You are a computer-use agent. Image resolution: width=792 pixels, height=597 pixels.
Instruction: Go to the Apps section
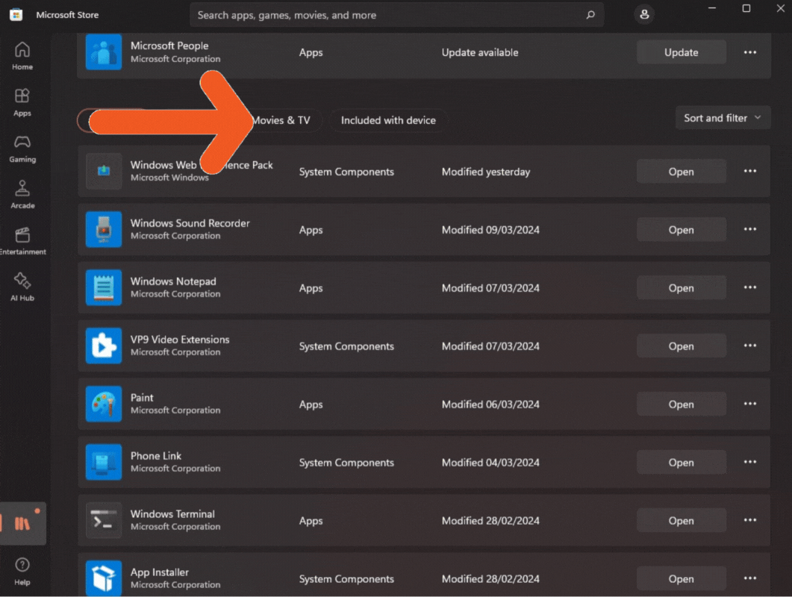pyautogui.click(x=22, y=102)
